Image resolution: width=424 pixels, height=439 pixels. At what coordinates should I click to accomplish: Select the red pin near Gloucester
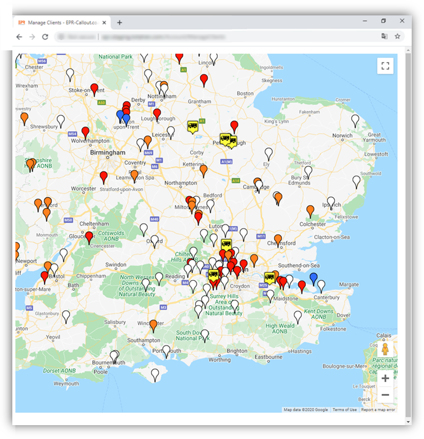[89, 238]
